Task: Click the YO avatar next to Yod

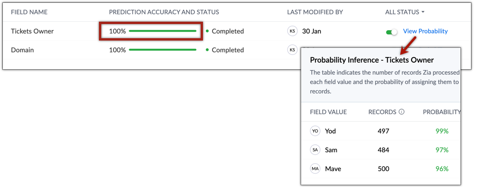Action: (315, 131)
